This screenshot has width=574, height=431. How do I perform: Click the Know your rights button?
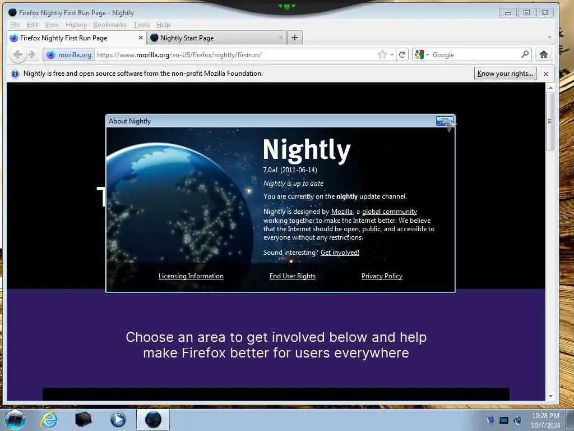(505, 74)
